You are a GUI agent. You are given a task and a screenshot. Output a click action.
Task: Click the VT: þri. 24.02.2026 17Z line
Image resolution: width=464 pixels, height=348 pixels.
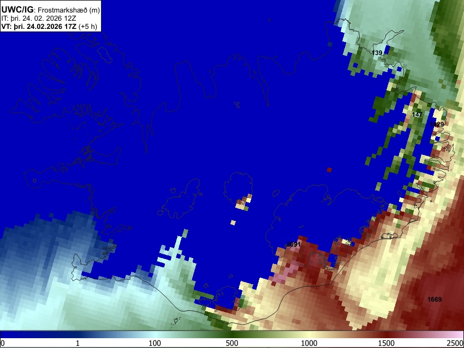49,26
